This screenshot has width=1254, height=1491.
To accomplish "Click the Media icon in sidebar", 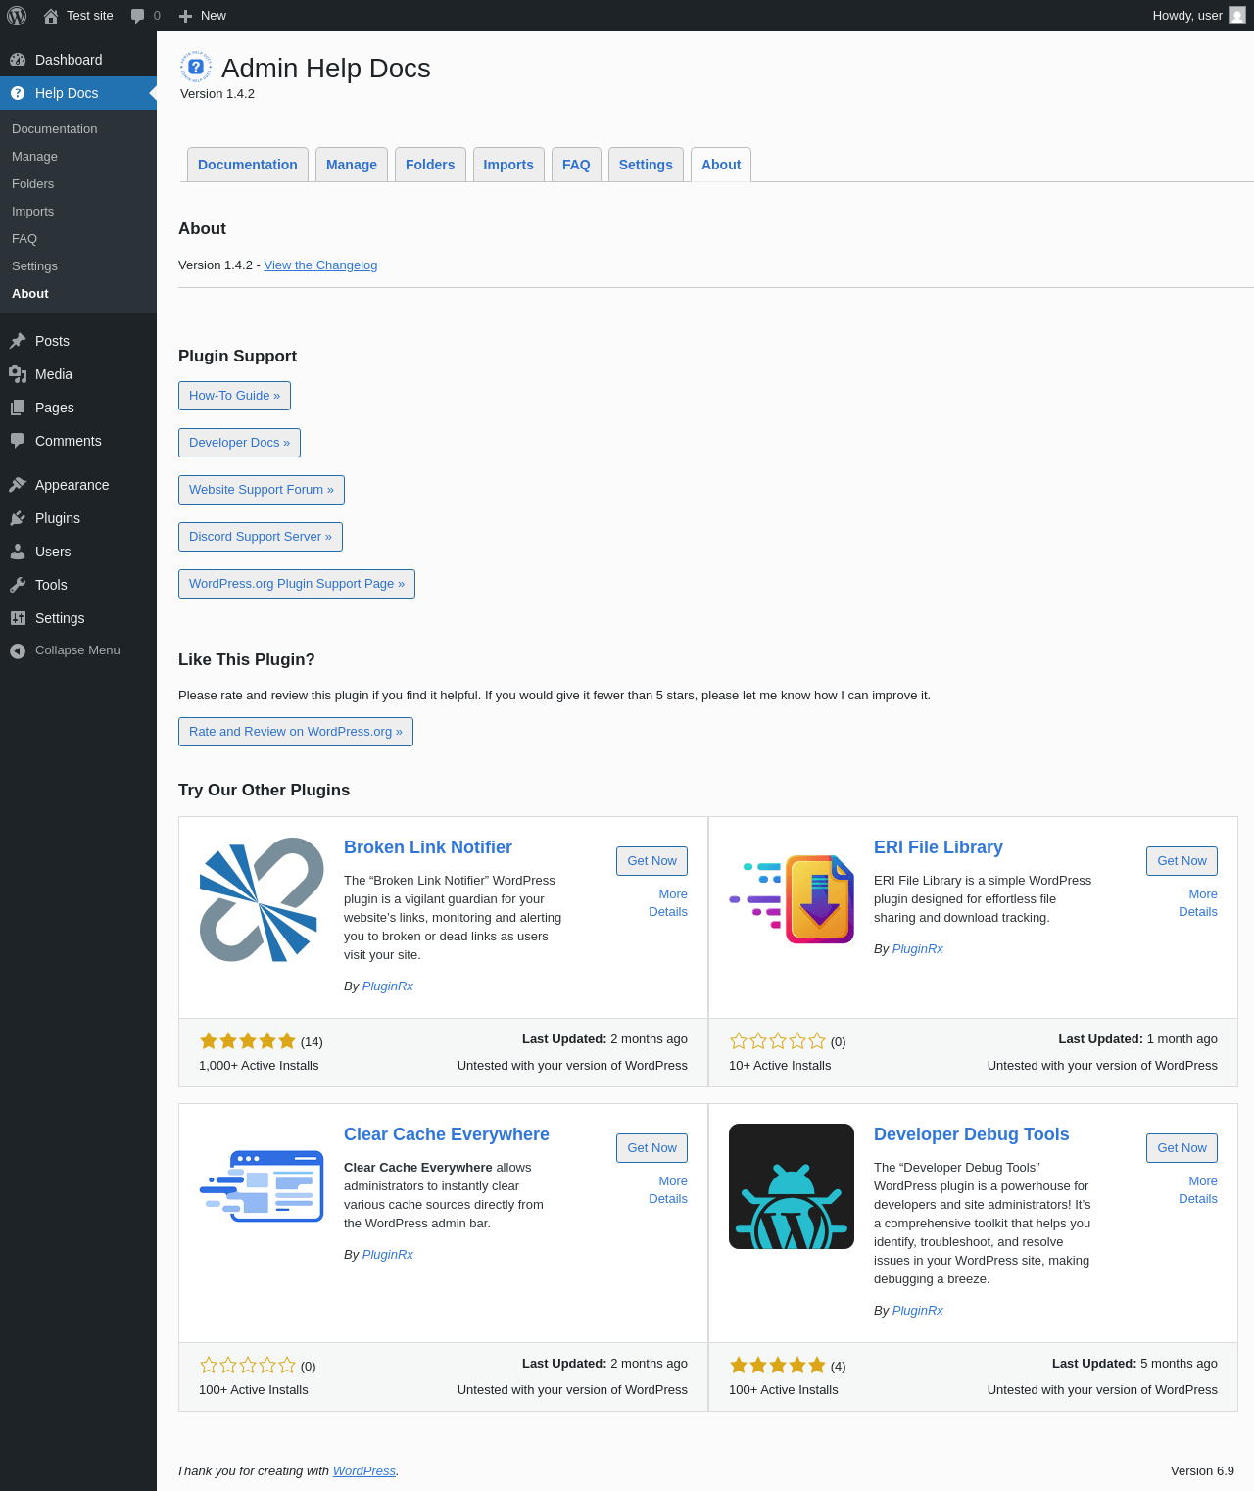I will pos(18,374).
